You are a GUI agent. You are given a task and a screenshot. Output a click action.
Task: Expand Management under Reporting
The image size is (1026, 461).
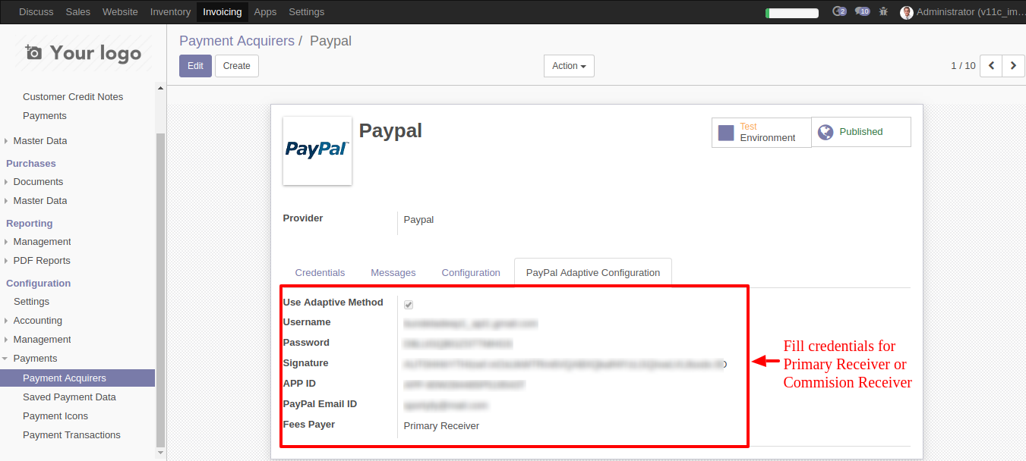pyautogui.click(x=42, y=242)
